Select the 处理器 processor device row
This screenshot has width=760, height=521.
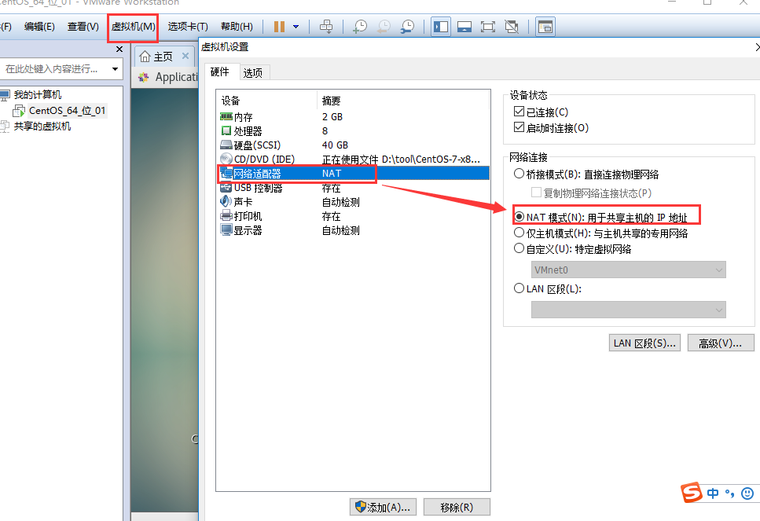353,131
